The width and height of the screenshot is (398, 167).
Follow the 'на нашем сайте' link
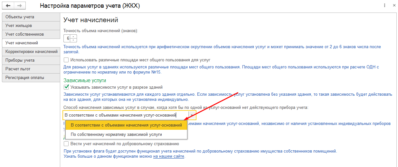coord(168,156)
